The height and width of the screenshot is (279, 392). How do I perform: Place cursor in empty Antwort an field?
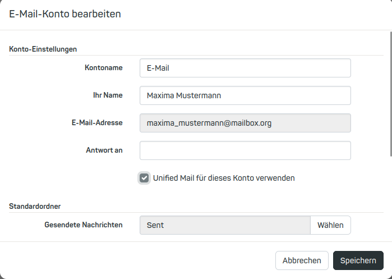[x=245, y=150]
